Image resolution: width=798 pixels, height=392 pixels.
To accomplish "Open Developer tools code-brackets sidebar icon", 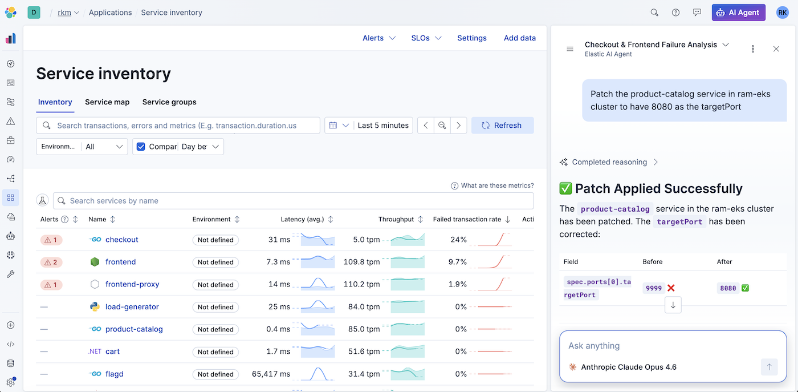I will click(10, 344).
